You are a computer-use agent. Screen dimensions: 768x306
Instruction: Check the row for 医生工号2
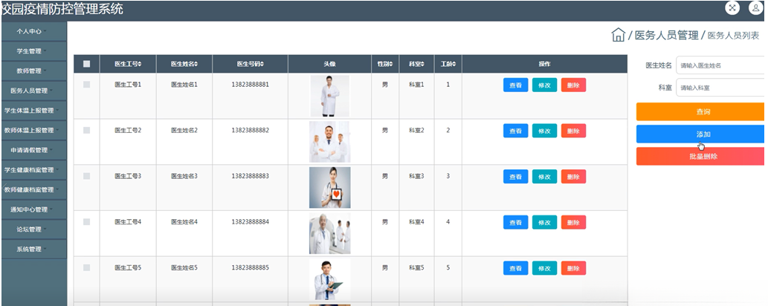tap(87, 130)
